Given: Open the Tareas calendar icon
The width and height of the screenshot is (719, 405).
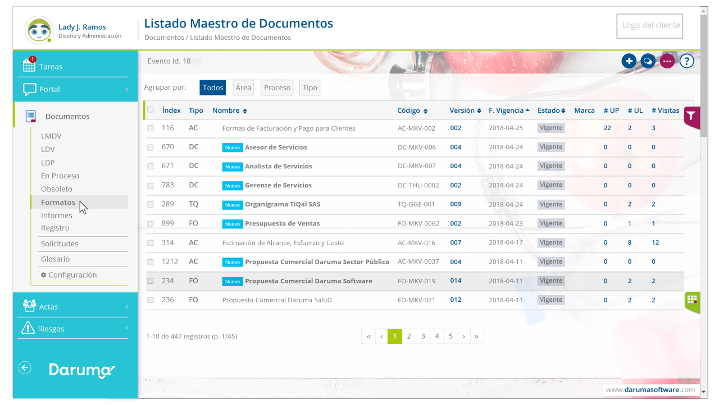Looking at the screenshot, I should tap(29, 65).
